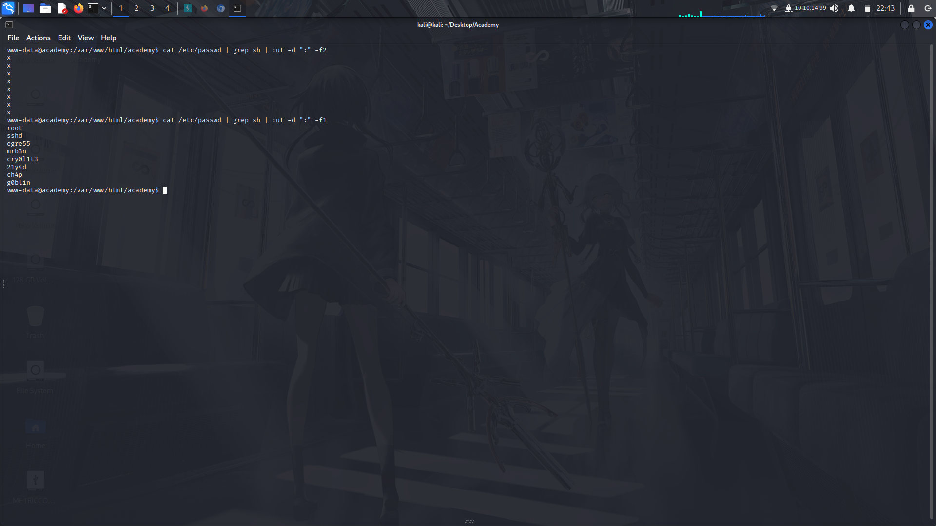Toggle the Wi-Fi status indicator
The height and width of the screenshot is (526, 936).
click(x=774, y=8)
